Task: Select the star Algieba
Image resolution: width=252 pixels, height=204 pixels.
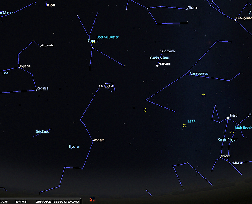Action: [x=19, y=68]
